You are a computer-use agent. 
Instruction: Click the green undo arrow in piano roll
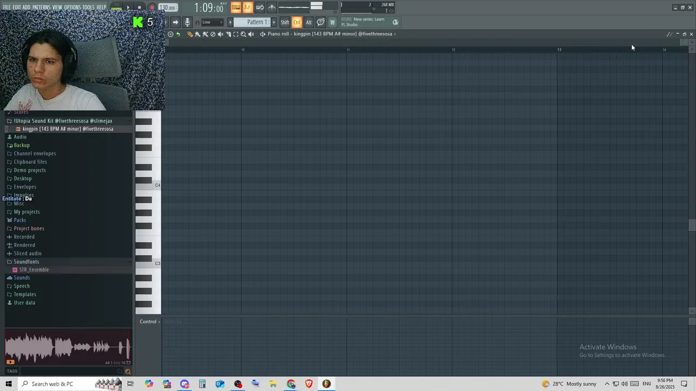pyautogui.click(x=178, y=34)
